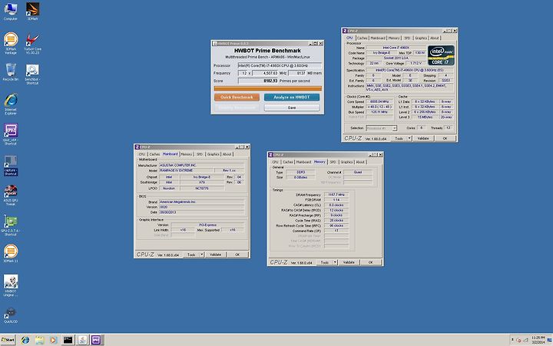
Task: Click the Start button
Action: (8, 340)
